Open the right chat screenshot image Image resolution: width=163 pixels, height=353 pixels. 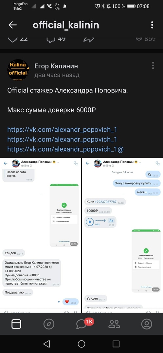coord(122,235)
